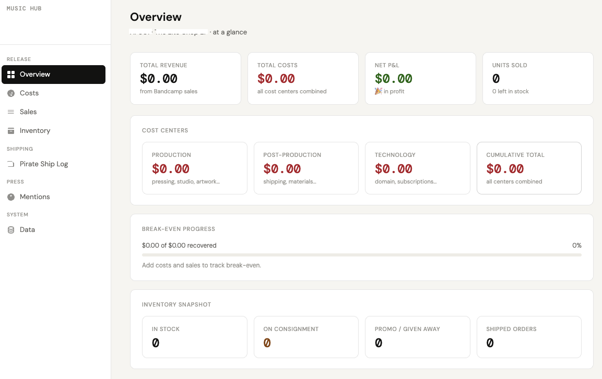The height and width of the screenshot is (379, 602).
Task: Navigate to the Inventory page
Action: (35, 130)
